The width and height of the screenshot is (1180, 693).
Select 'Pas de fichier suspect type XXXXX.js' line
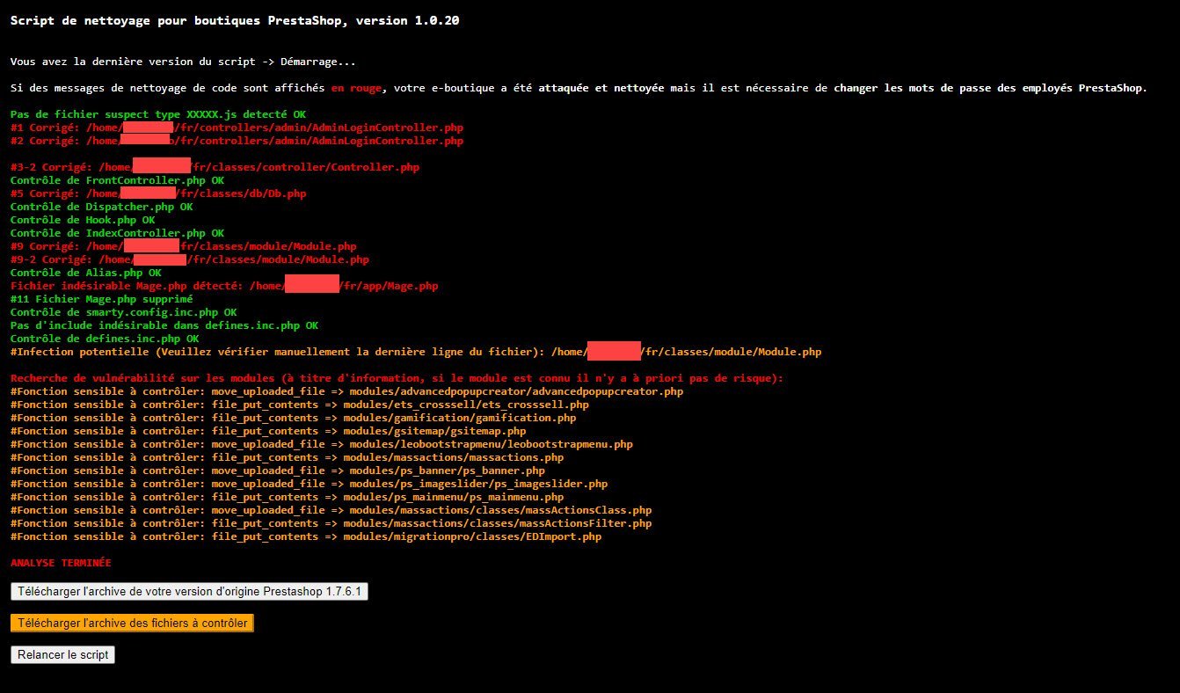[158, 114]
